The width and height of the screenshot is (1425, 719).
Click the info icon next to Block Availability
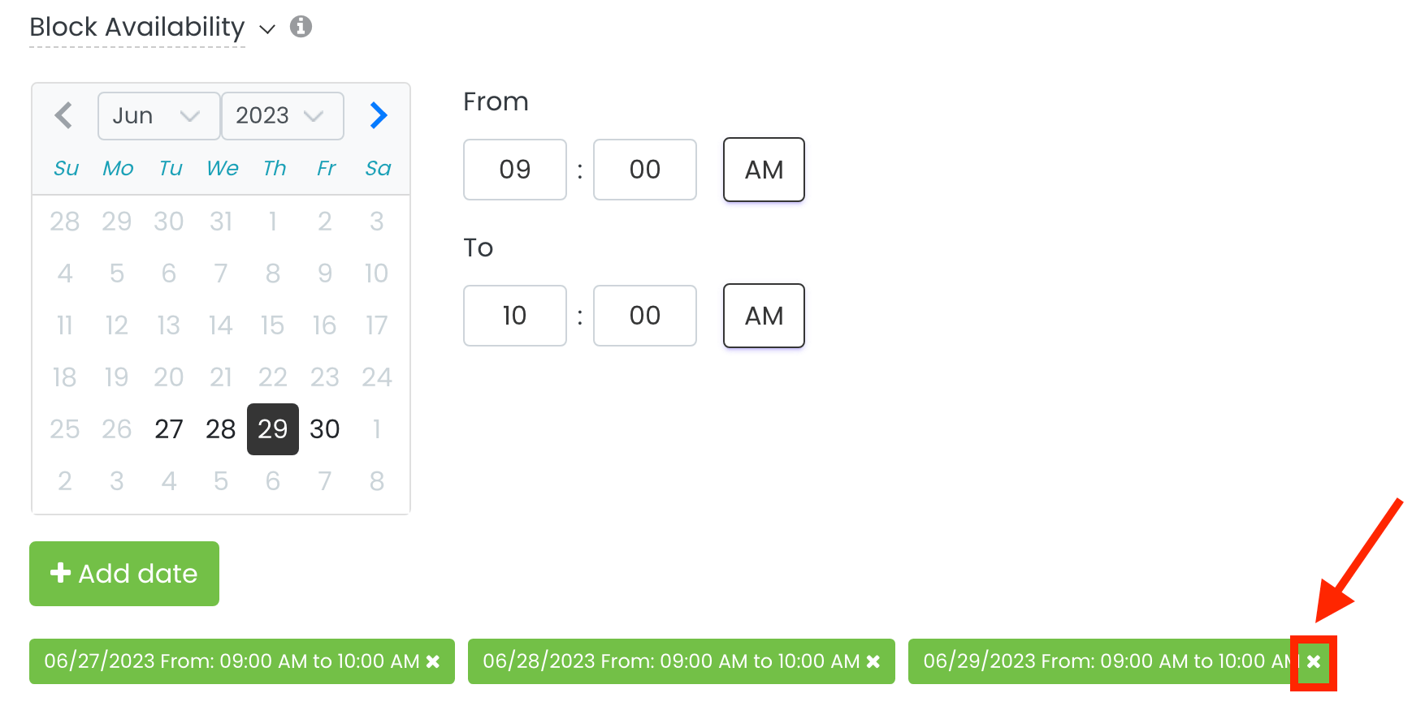301,27
